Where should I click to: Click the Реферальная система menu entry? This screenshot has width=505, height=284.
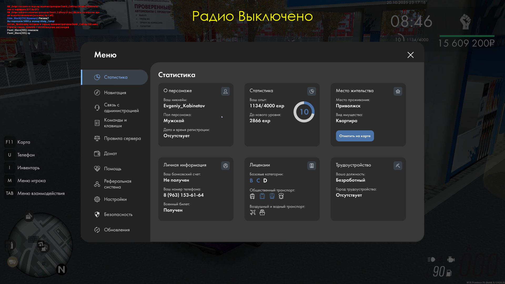[117, 184]
